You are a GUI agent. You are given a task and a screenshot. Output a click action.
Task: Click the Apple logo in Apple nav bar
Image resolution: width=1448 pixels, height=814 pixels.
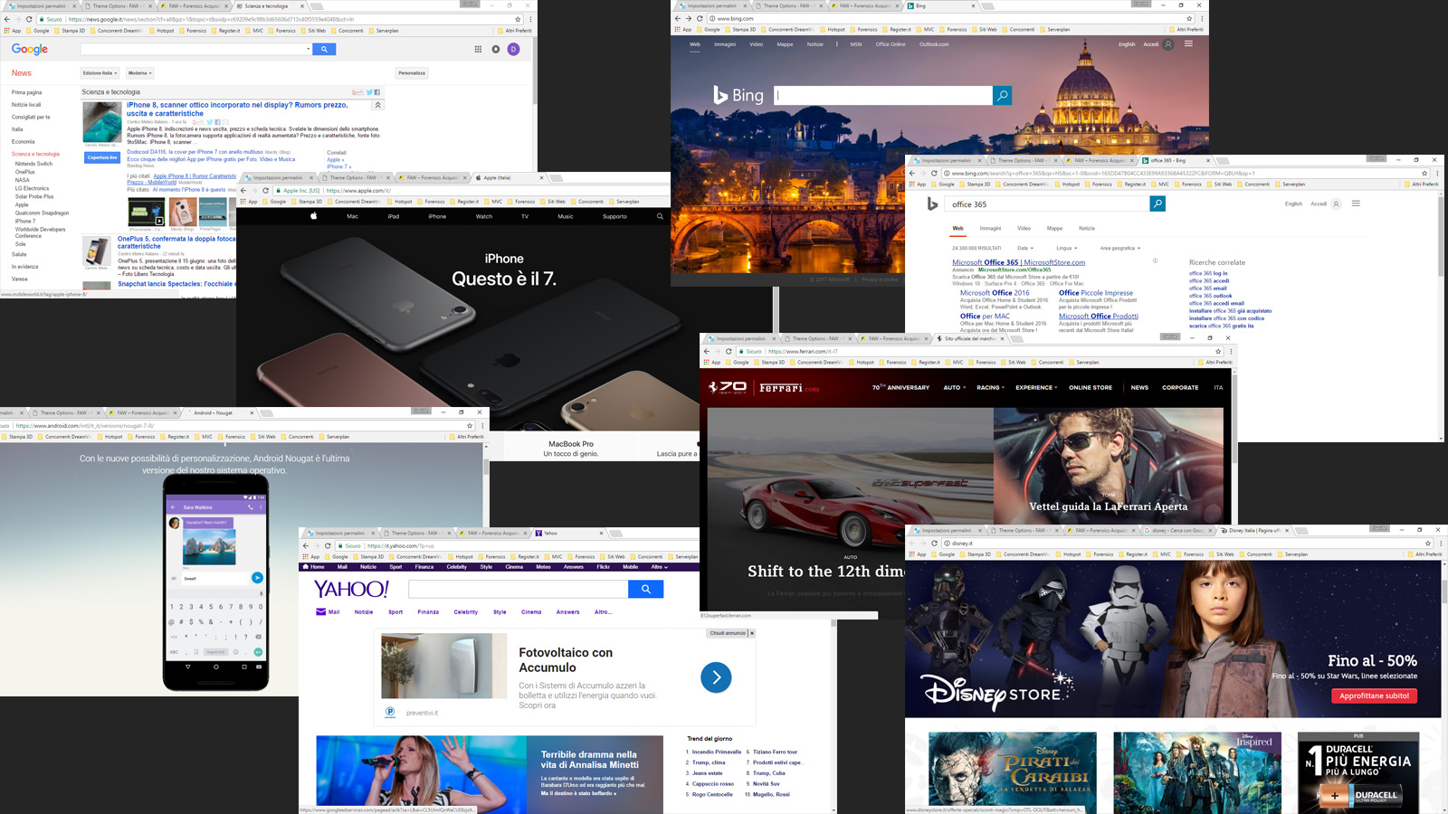314,216
